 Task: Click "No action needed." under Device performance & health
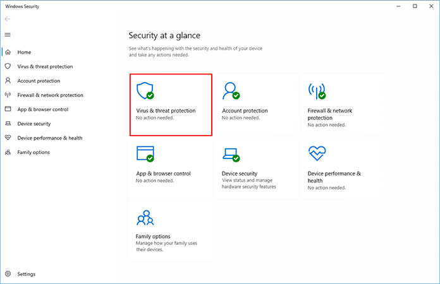[x=327, y=187]
